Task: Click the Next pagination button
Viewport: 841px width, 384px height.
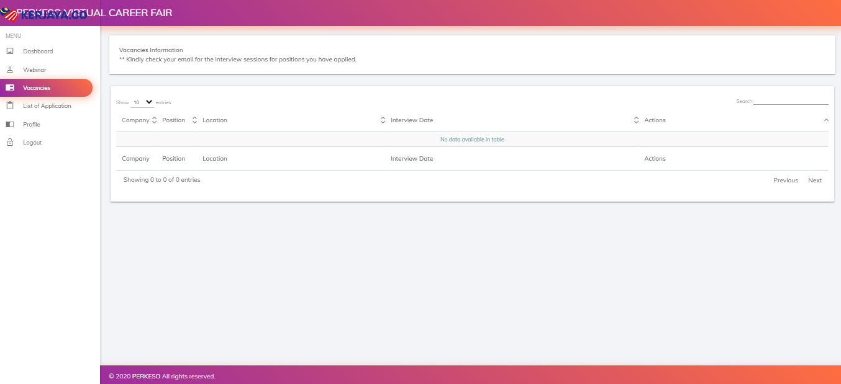Action: coord(814,181)
